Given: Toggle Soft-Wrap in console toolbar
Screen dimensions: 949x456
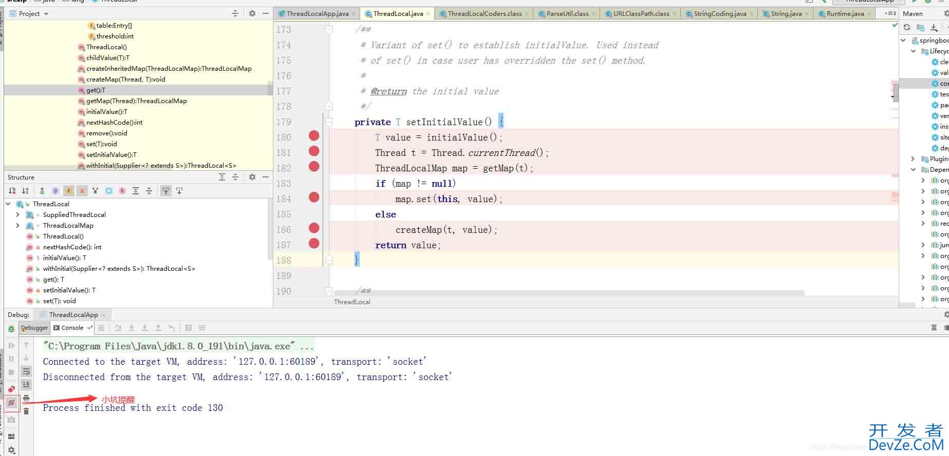Looking at the screenshot, I should (x=26, y=371).
